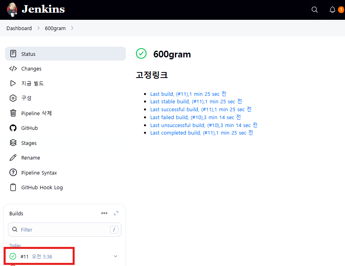Expand the Builds panel with the expand icon
The width and height of the screenshot is (345, 266).
[116, 213]
